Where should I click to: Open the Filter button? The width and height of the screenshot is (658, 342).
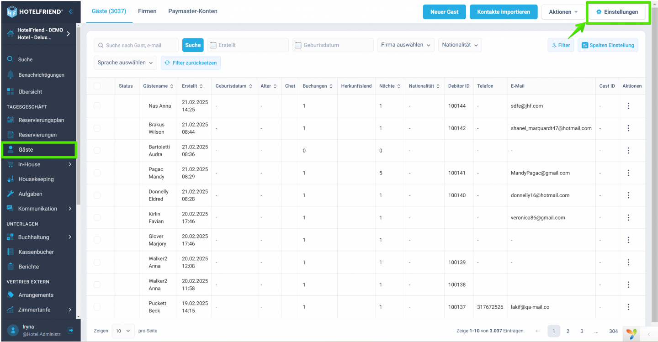pyautogui.click(x=561, y=45)
